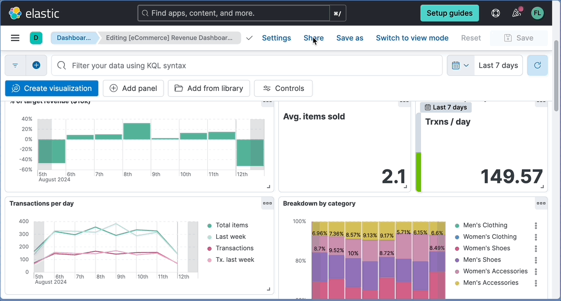561x301 pixels.
Task: Open the hamburger navigation menu
Action: (x=15, y=38)
